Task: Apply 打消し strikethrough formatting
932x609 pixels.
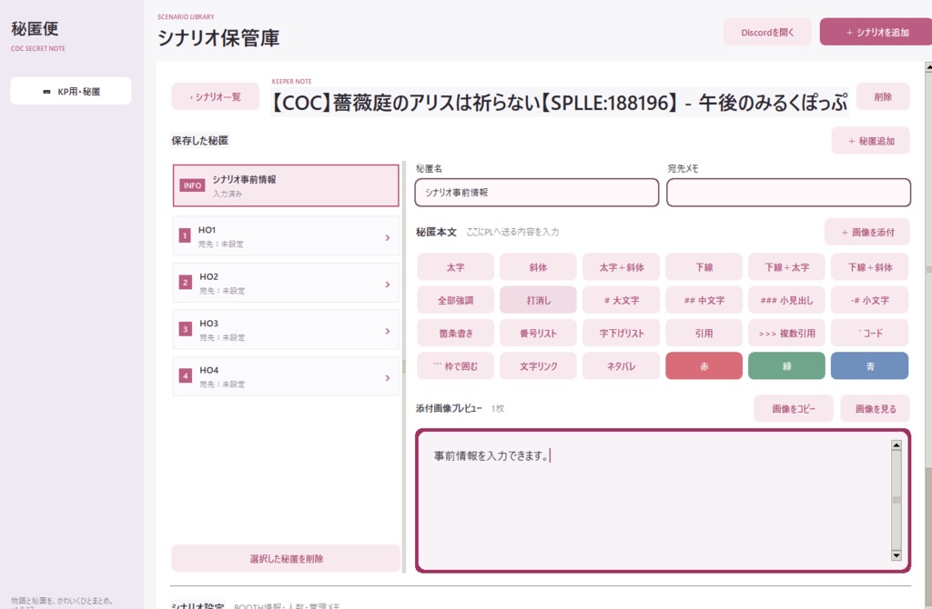Action: pyautogui.click(x=538, y=300)
